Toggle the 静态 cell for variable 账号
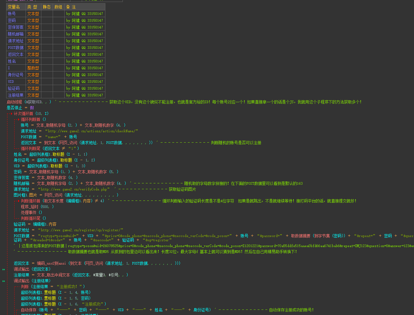414x315 pixels. tap(47, 14)
